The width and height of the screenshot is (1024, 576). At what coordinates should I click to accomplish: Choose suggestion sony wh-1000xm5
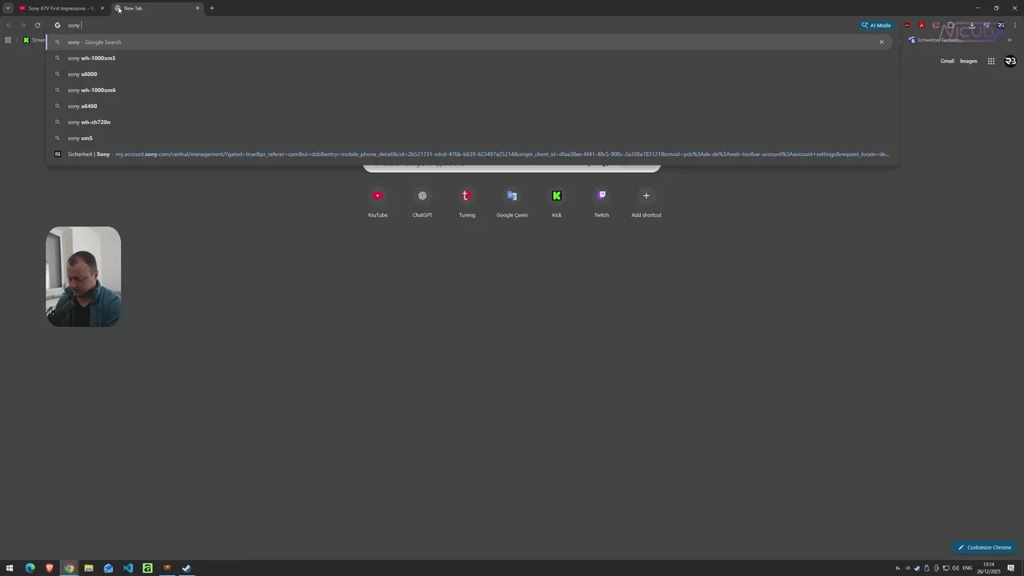point(472,58)
